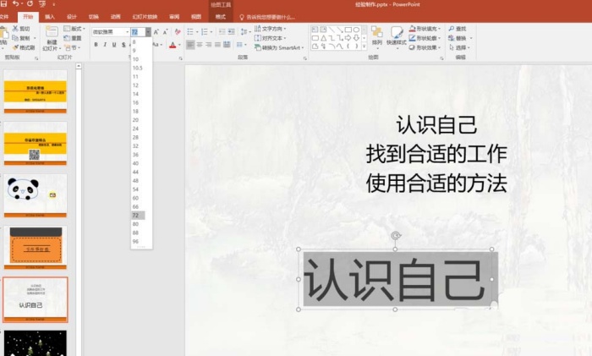This screenshot has height=356, width=592.
Task: Switch to the Insert (插入) tab
Action: (50, 16)
